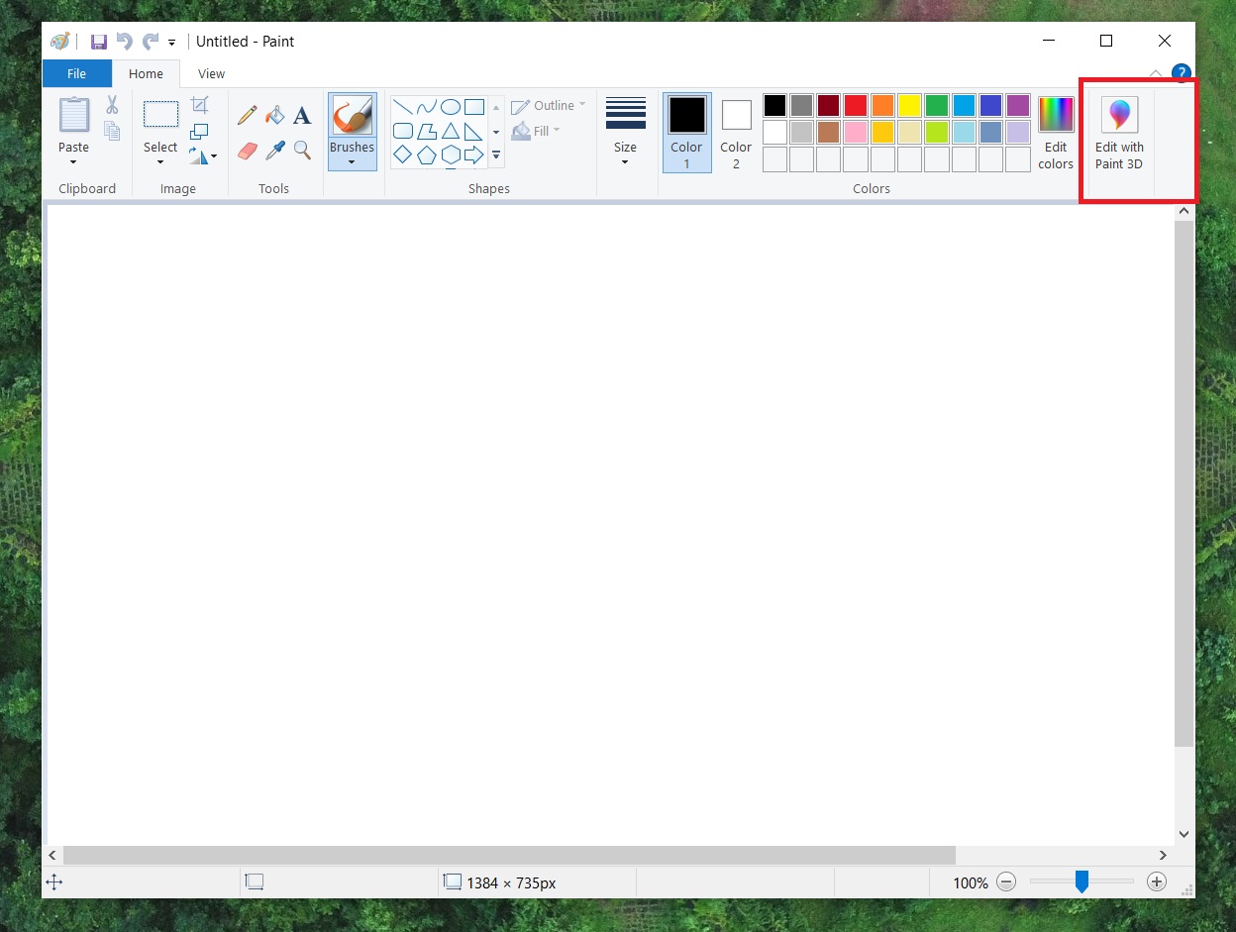Viewport: 1236px width, 932px height.
Task: Select the Fill with color tool
Action: click(274, 114)
